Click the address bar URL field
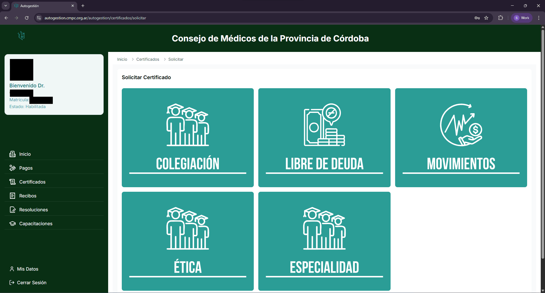 114,18
